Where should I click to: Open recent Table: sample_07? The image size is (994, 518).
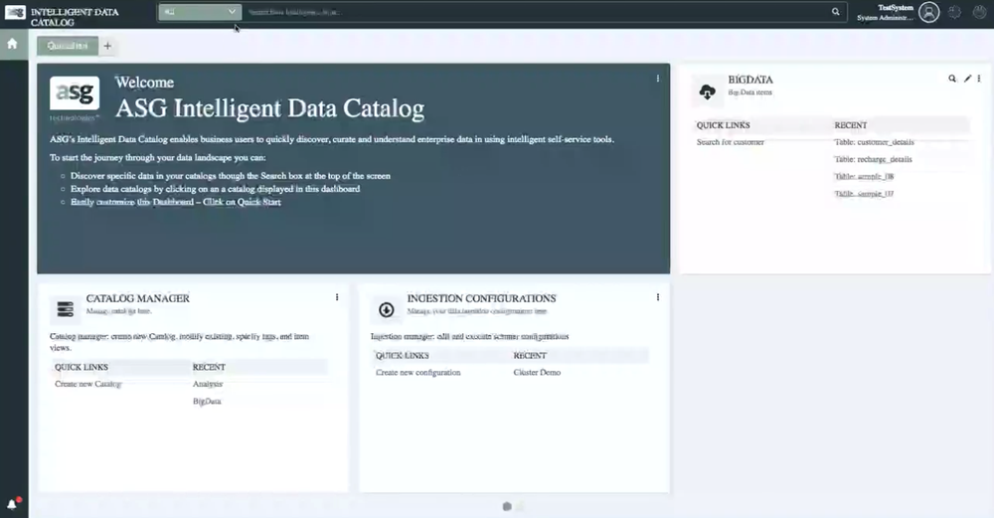pos(864,193)
